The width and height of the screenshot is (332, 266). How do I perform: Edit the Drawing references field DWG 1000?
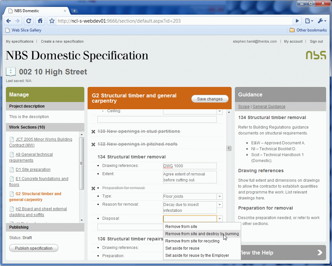pos(190,166)
